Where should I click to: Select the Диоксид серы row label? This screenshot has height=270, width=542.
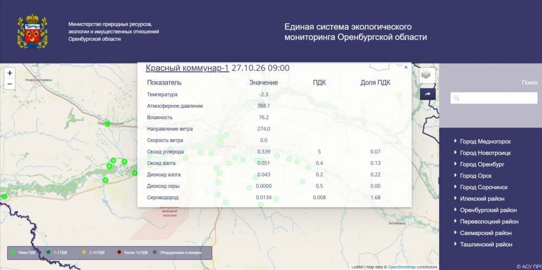pos(163,185)
